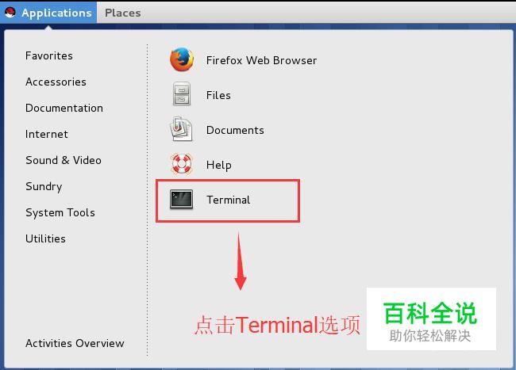Screen dimensions: 516x370
Task: Choose the Sound & Video category
Action: [64, 160]
